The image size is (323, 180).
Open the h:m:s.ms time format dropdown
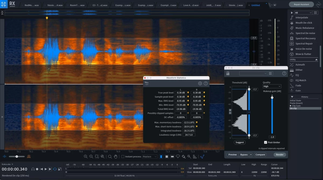pyautogui.click(x=8, y=164)
